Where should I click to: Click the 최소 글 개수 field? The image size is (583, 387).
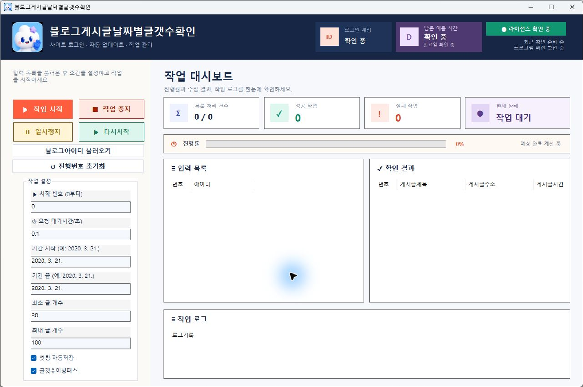point(81,316)
